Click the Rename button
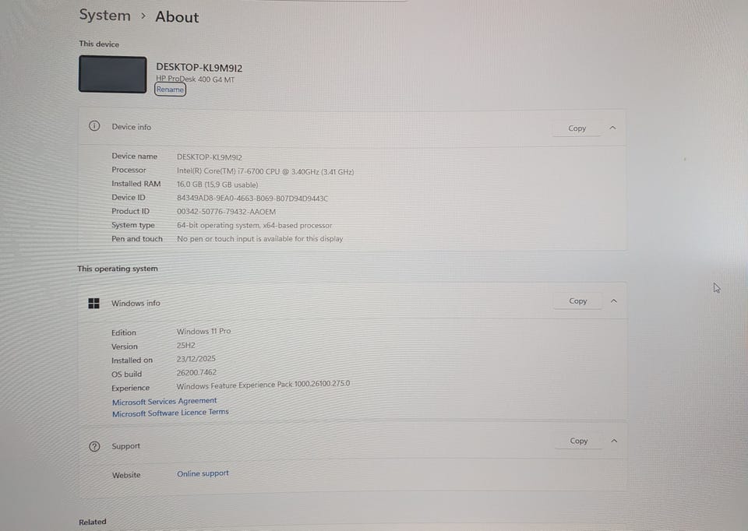The width and height of the screenshot is (748, 531). [x=170, y=89]
